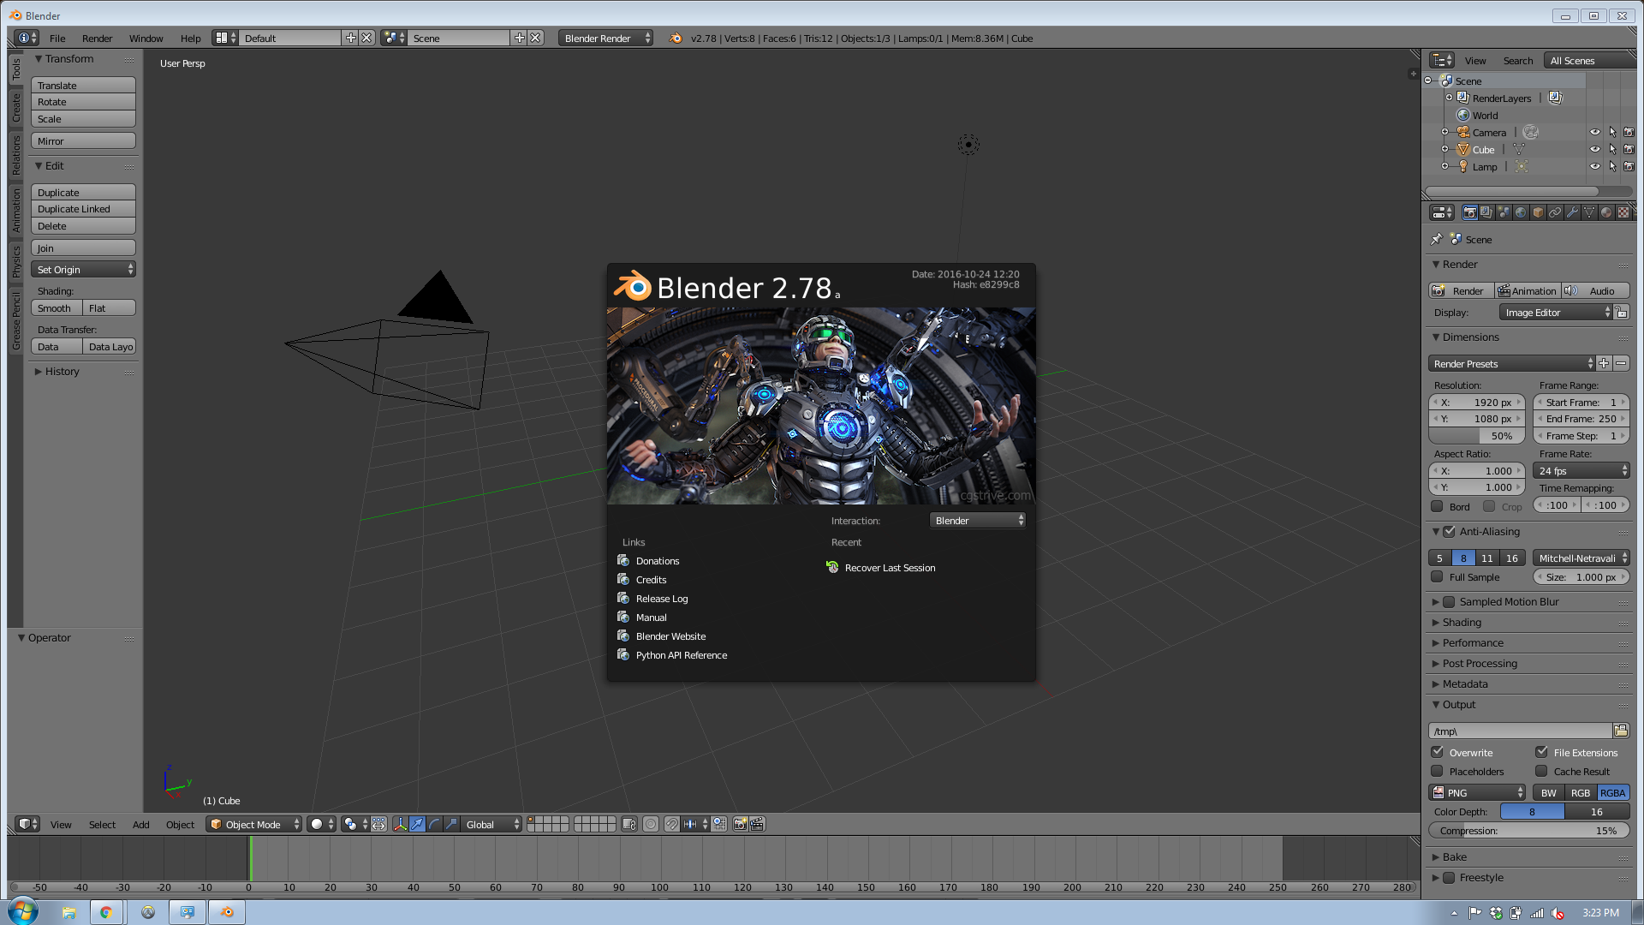The width and height of the screenshot is (1644, 925).
Task: Click the Translate button
Action: point(83,85)
